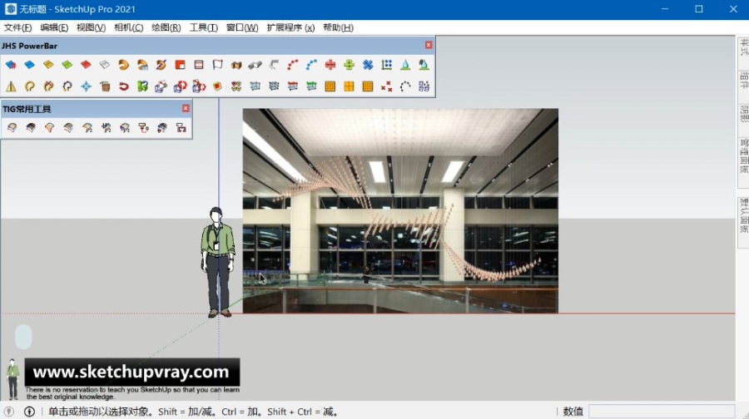This screenshot has height=419, width=749.
Task: Click the 数值 measurements input field
Action: tap(661, 412)
